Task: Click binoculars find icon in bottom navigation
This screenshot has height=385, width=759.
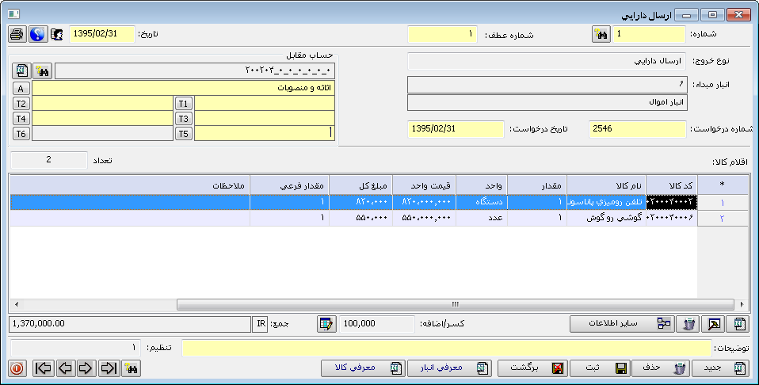Action: (132, 368)
